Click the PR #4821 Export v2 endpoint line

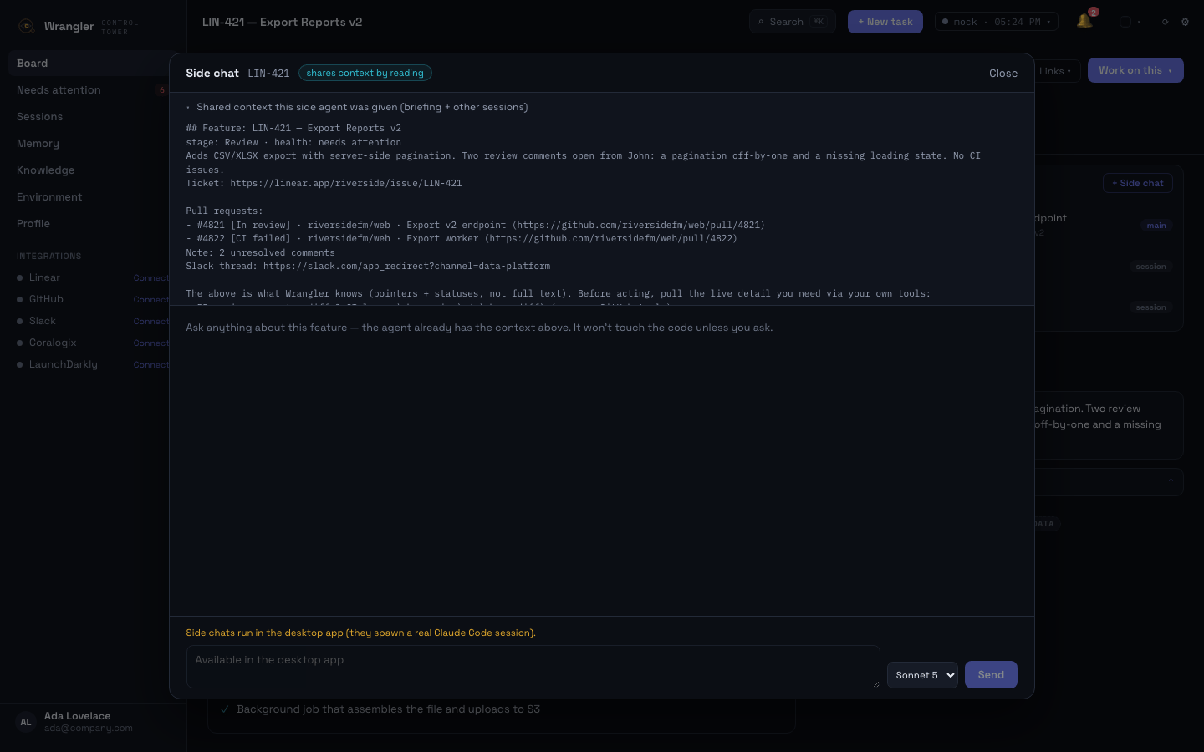pyautogui.click(x=475, y=225)
